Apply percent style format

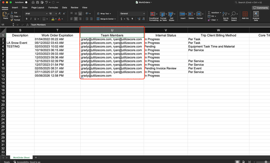point(128,19)
